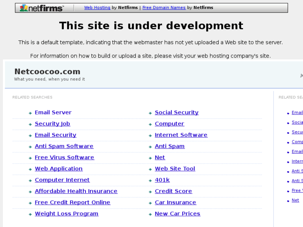
Task: Click the arrow icon beside Free Virus Software
Action: point(30,158)
